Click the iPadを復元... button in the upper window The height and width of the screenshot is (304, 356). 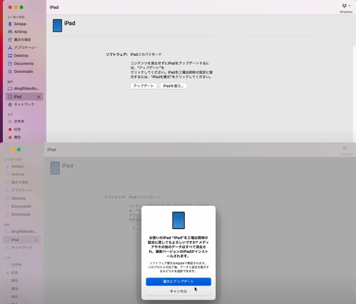coord(173,86)
